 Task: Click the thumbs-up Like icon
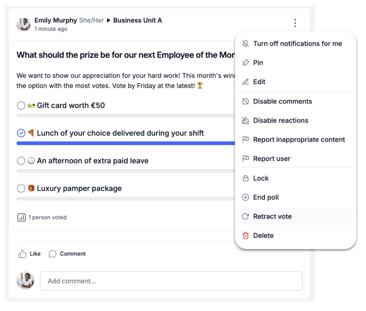click(22, 254)
